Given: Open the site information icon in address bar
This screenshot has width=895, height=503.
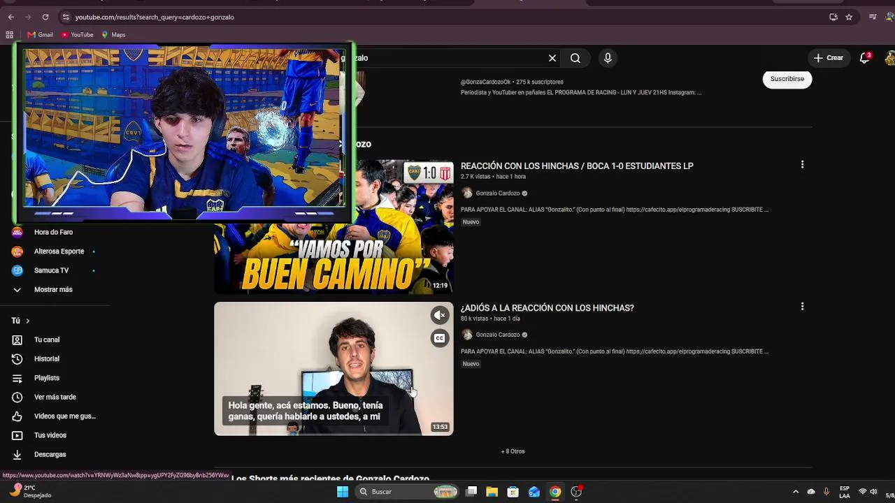Looking at the screenshot, I should [x=66, y=17].
